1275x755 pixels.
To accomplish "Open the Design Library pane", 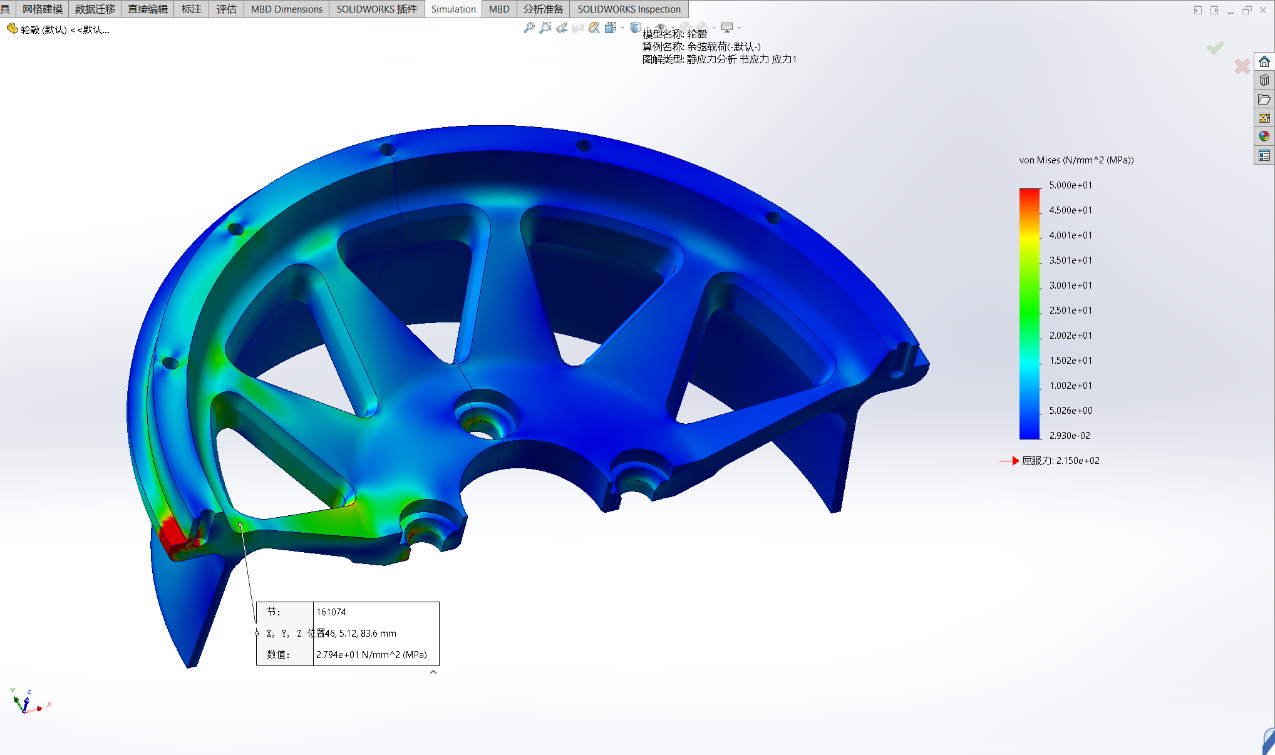I will click(1264, 80).
